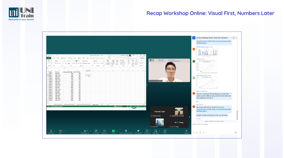The width and height of the screenshot is (284, 158).
Task: Select Many Chart sheet tab
Action: (x=95, y=105)
